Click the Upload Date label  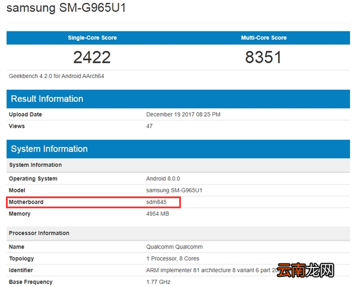(25, 114)
